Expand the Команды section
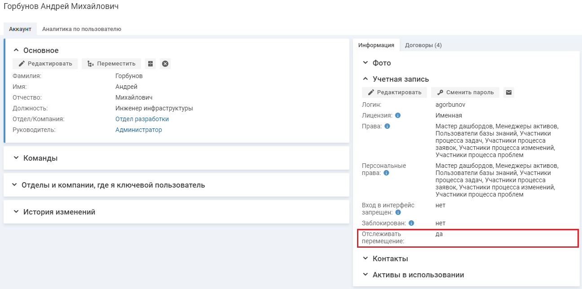This screenshot has height=289, width=582. click(16, 158)
